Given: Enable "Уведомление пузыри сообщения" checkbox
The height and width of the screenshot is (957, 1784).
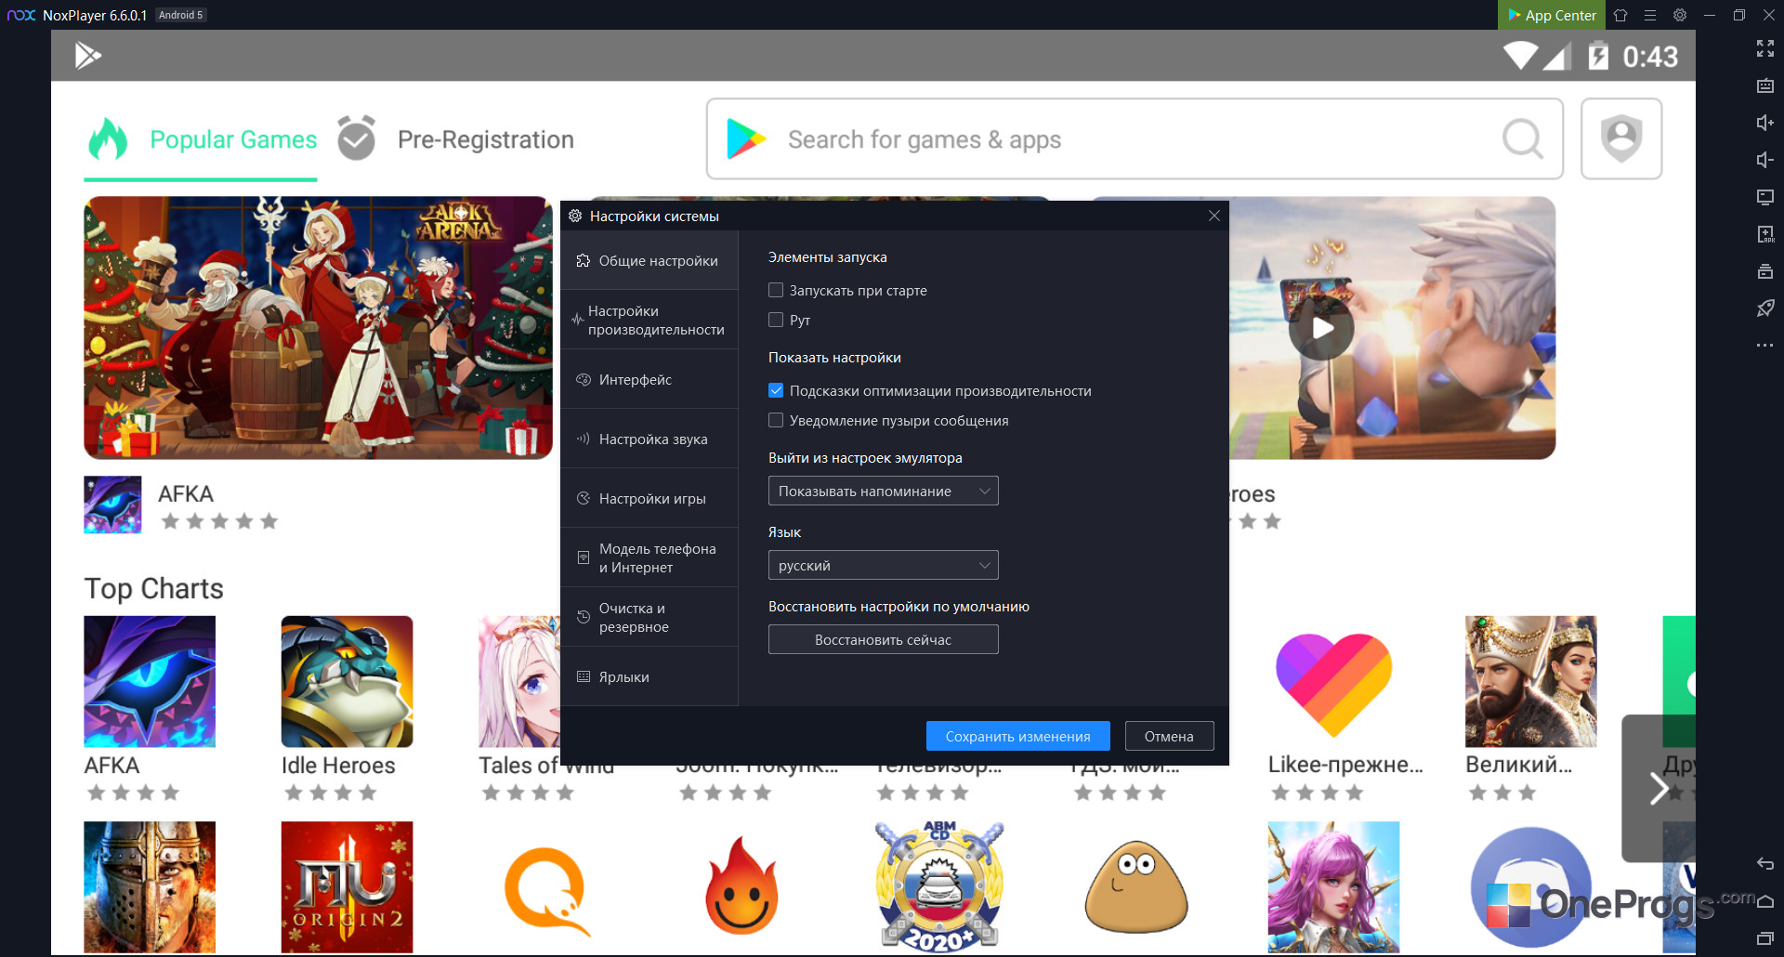Looking at the screenshot, I should (x=776, y=420).
